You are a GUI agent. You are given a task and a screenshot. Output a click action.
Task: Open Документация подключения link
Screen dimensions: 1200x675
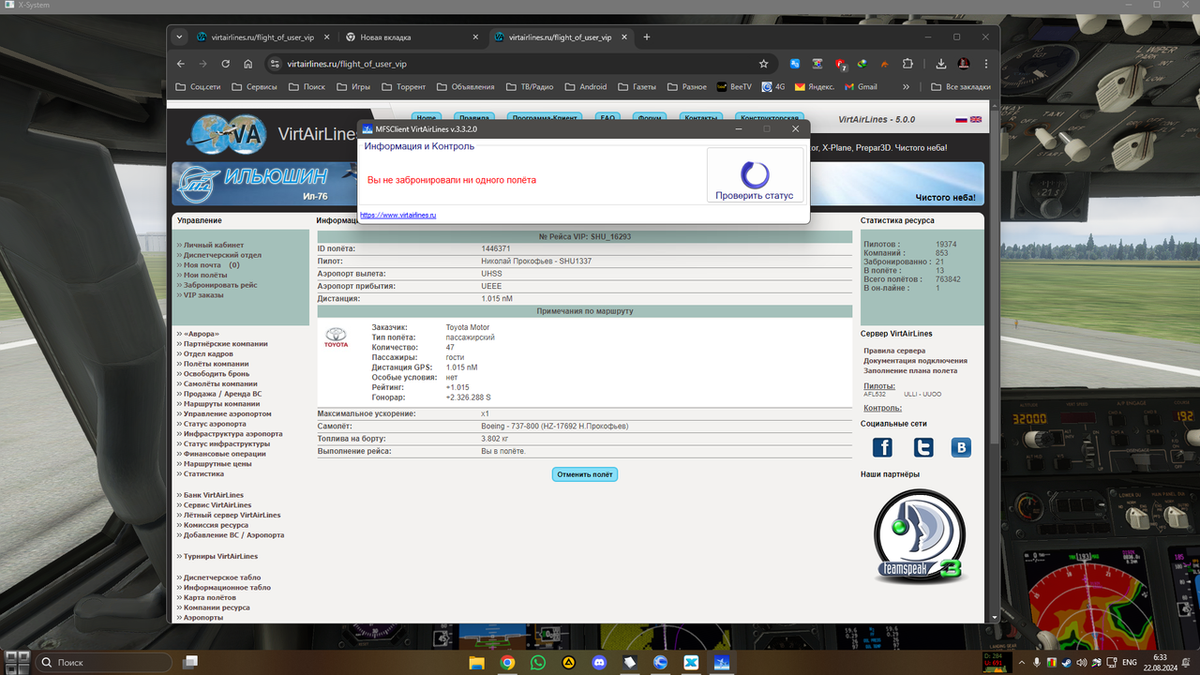[x=915, y=361]
